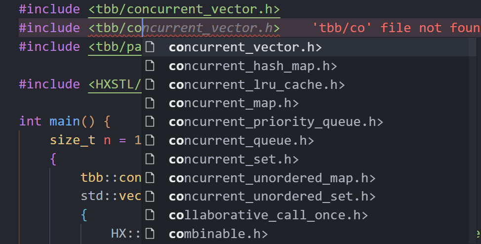
Task: Pick collaborative_call_once.h from the list
Action: (268, 215)
